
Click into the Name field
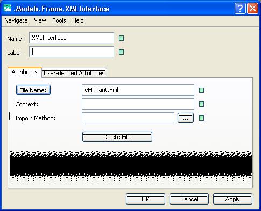pos(72,38)
